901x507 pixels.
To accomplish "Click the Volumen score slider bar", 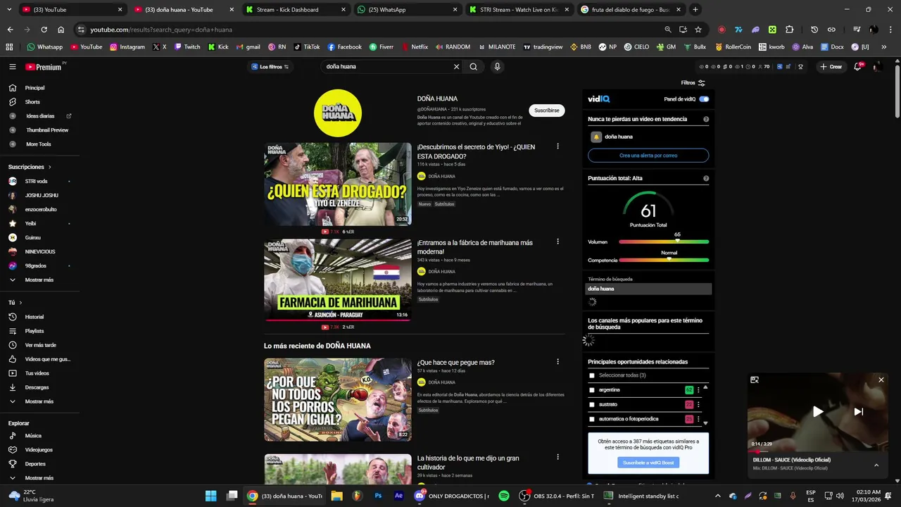I will tap(664, 242).
